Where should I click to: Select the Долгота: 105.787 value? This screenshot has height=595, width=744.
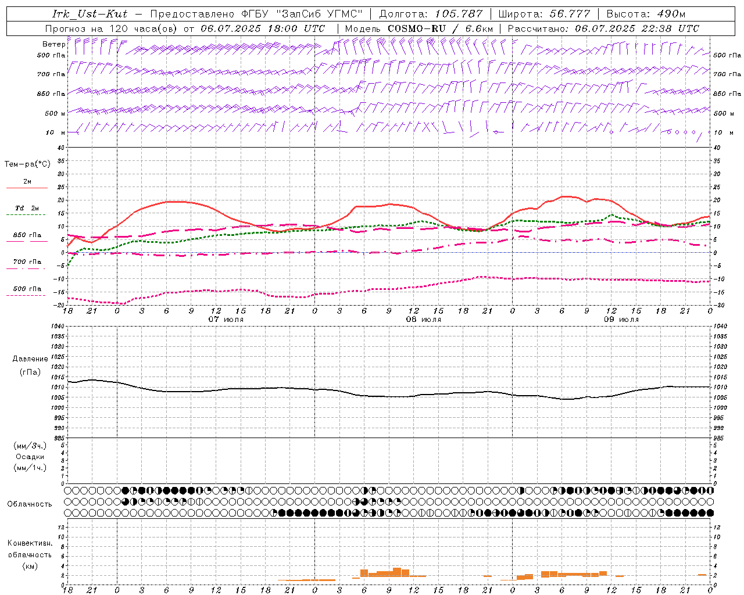[x=431, y=14]
